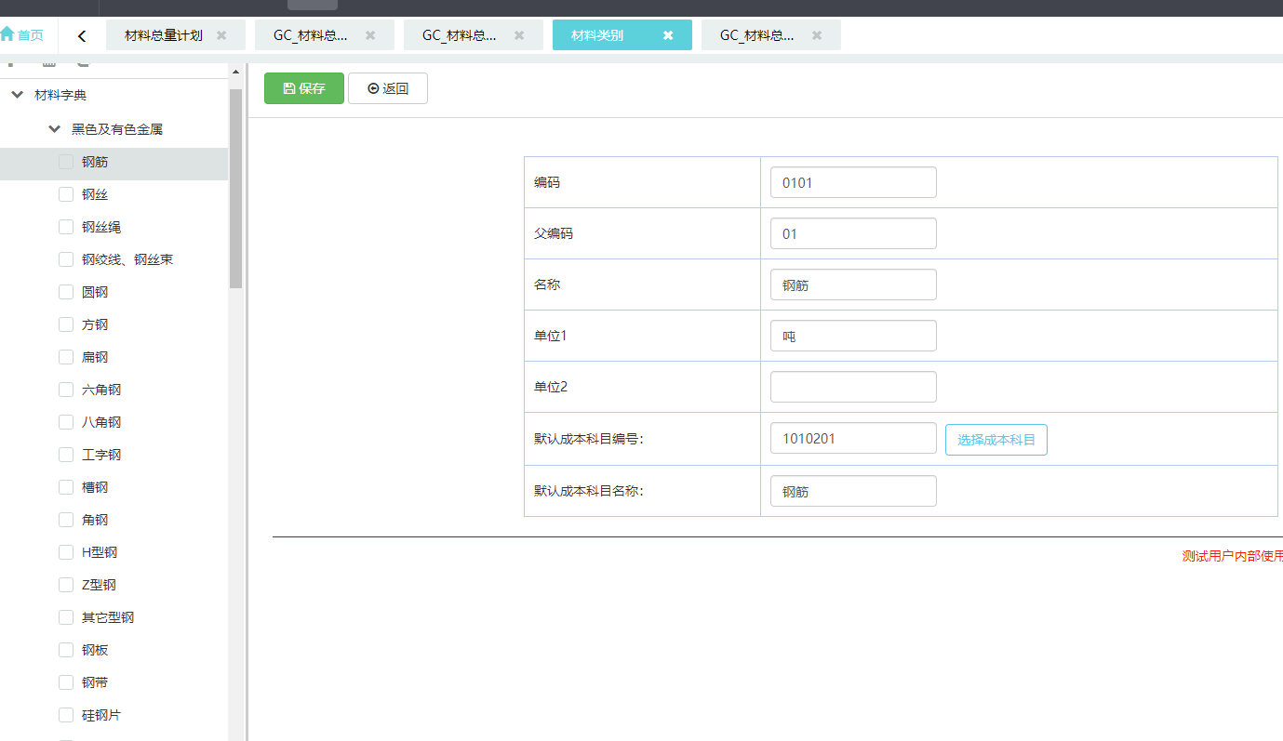Select the active 材料类别 tab
The width and height of the screenshot is (1283, 741).
tap(597, 35)
